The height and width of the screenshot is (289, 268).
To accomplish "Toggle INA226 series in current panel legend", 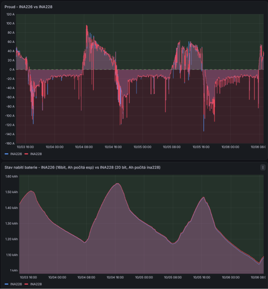I will (16, 154).
